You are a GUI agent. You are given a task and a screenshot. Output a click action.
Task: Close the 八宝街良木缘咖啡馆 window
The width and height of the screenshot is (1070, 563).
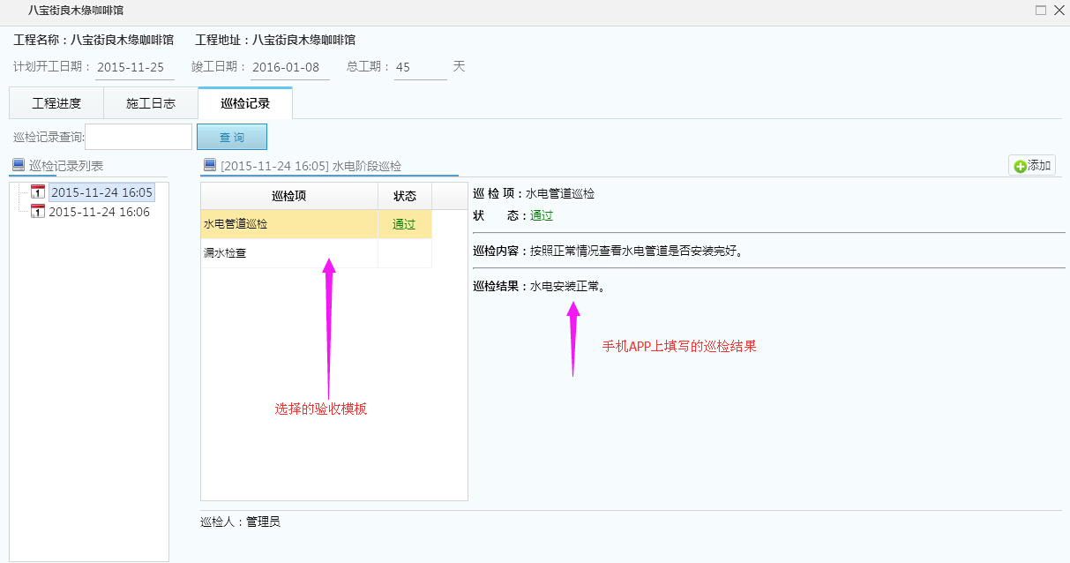click(x=1059, y=11)
